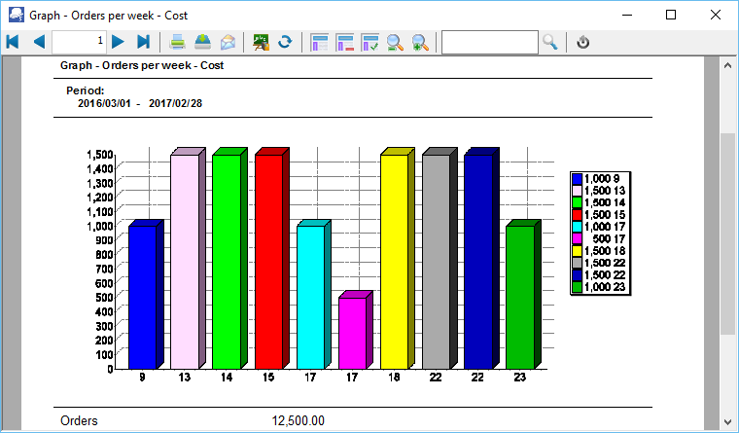
Task: Print the report with printer icon
Action: [x=178, y=42]
